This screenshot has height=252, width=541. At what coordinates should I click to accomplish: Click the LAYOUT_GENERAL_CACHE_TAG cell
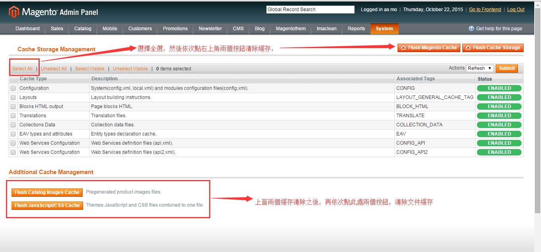(x=435, y=97)
